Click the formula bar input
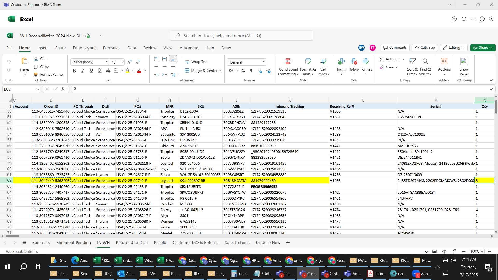 tap(280, 89)
